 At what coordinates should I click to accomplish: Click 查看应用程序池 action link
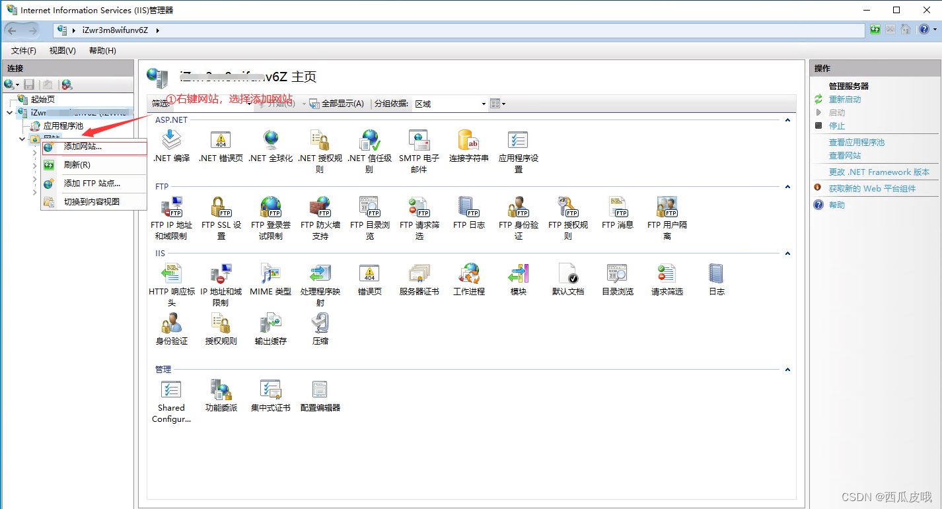click(857, 143)
